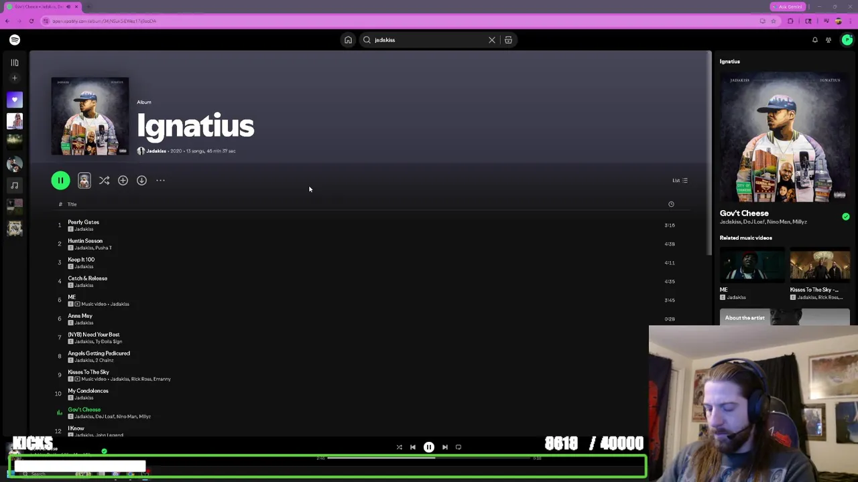
Task: Click the Title column header
Action: 72,204
